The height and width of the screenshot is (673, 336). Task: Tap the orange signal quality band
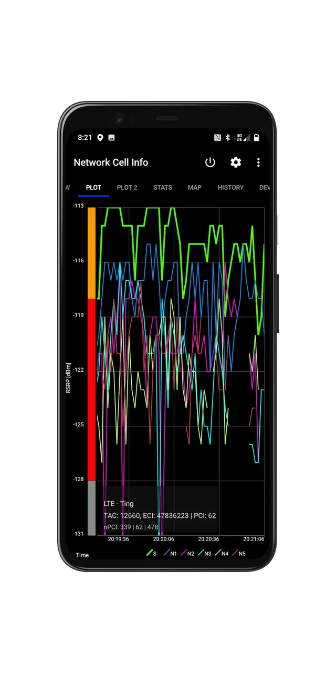(x=91, y=253)
